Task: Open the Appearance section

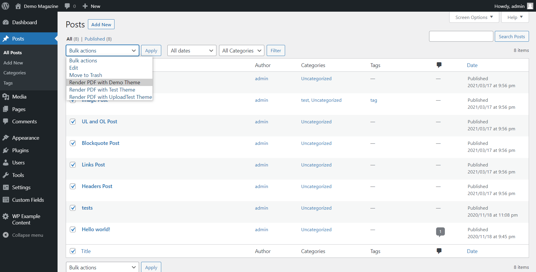Action: 25,138
